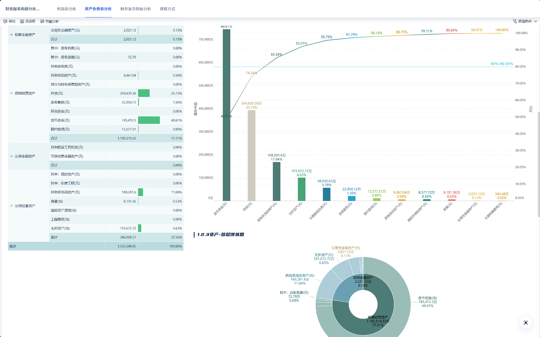
Task: Click the 存货 beige bar in chart
Action: pyautogui.click(x=251, y=157)
